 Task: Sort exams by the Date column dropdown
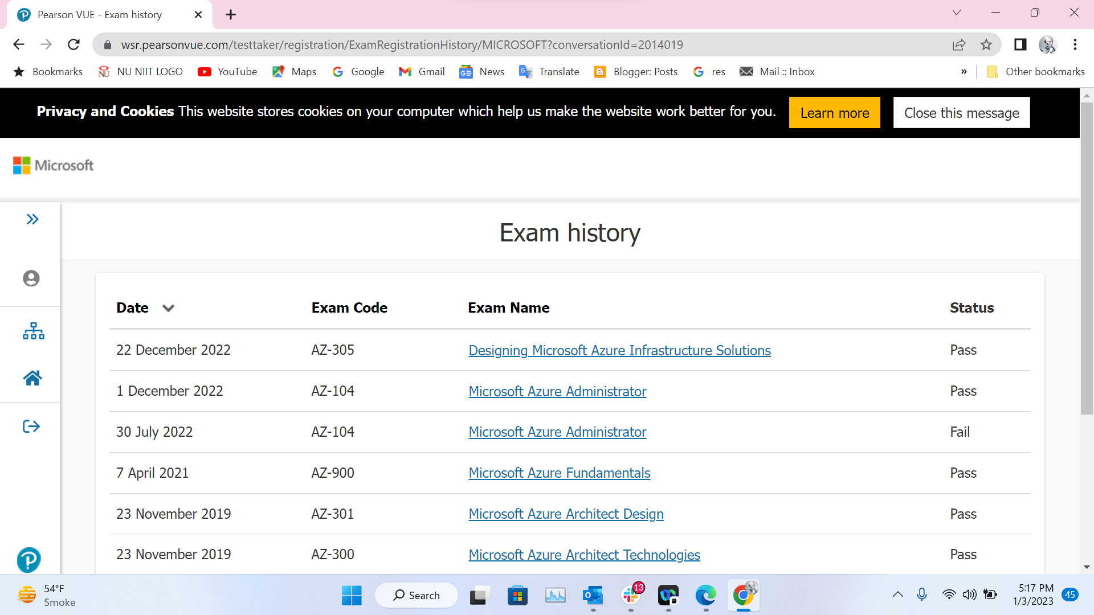click(169, 308)
